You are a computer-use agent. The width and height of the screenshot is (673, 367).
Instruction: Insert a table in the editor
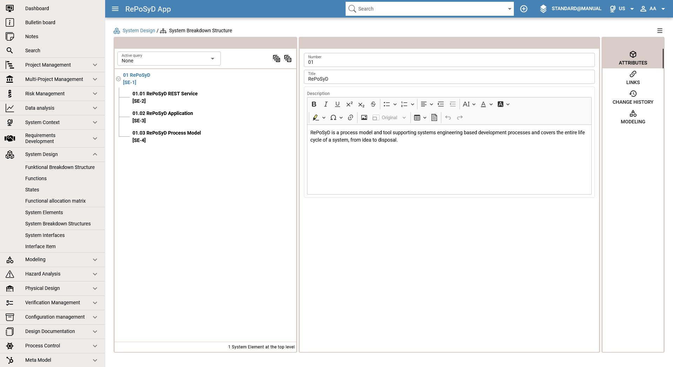417,117
